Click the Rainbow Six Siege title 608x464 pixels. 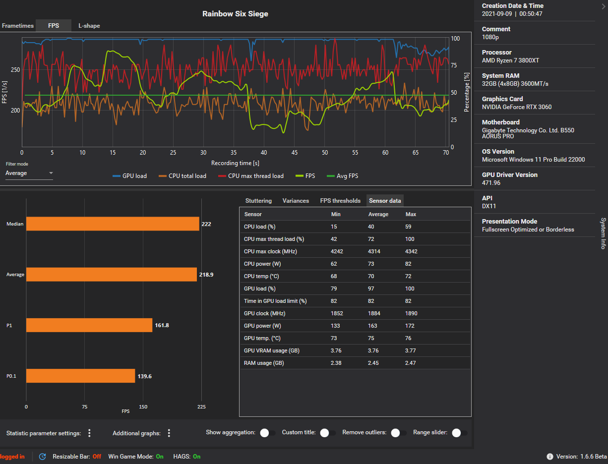(235, 14)
